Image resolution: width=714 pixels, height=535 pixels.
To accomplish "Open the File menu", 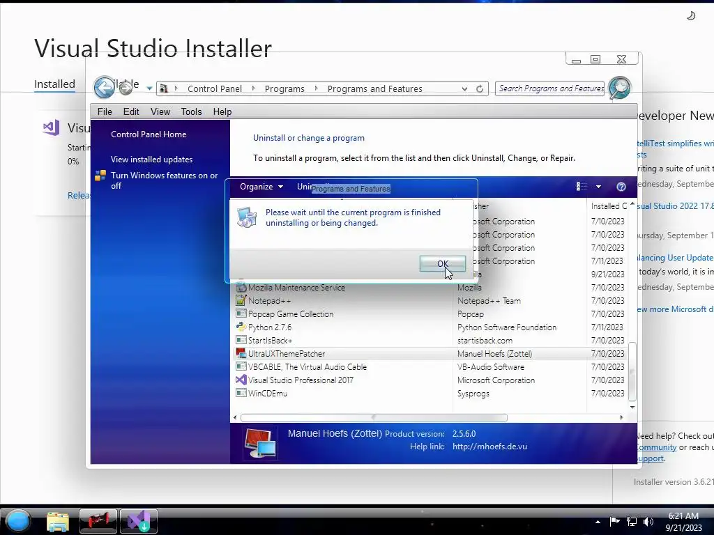I will click(x=105, y=111).
